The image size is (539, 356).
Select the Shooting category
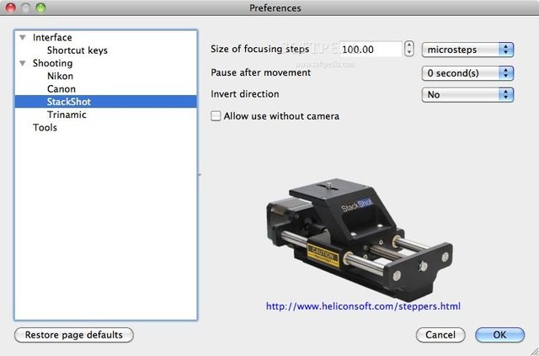pyautogui.click(x=52, y=64)
